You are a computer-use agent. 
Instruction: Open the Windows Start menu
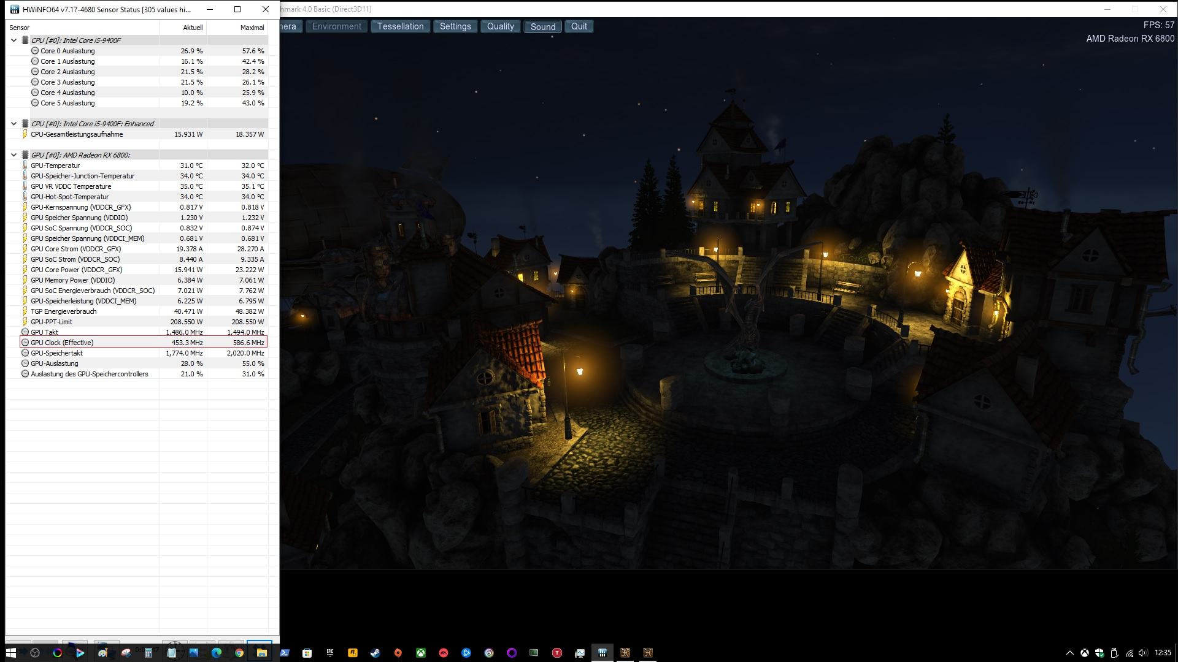pyautogui.click(x=10, y=653)
